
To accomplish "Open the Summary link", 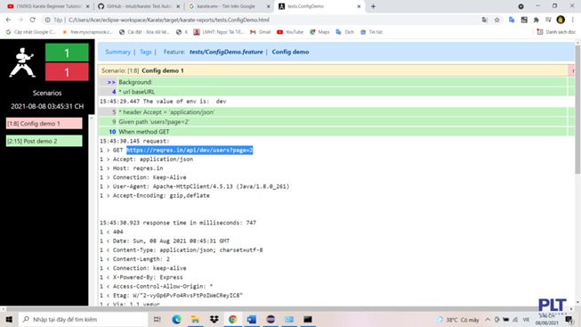I will [117, 52].
